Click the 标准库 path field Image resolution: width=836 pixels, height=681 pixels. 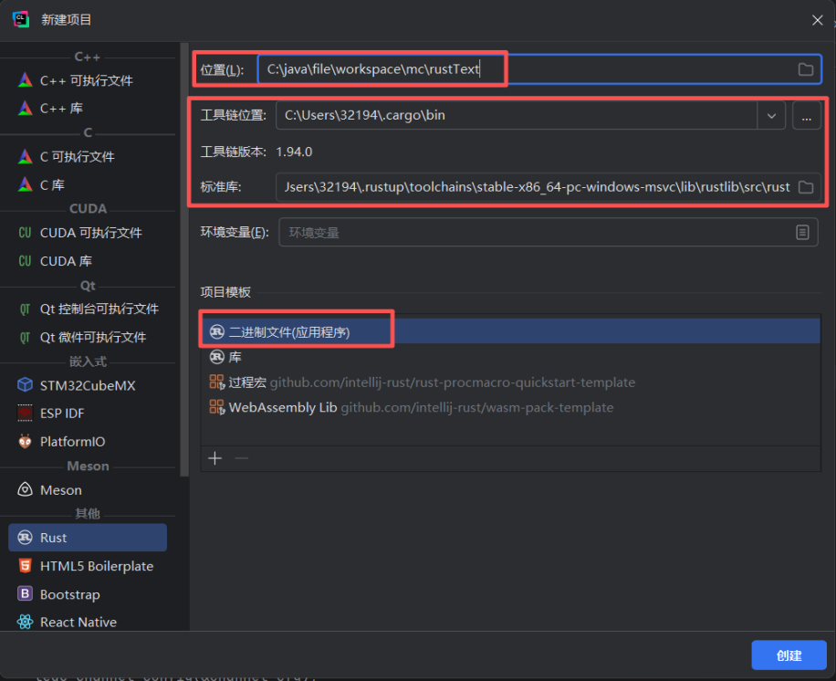[x=549, y=187]
